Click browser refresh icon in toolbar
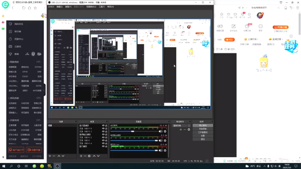 (24, 8)
